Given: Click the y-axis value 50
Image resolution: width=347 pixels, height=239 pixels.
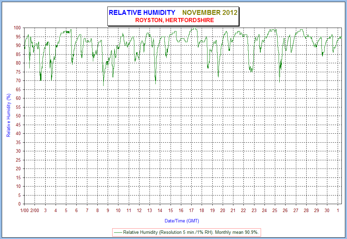Looking at the screenshot, I should (18, 116).
